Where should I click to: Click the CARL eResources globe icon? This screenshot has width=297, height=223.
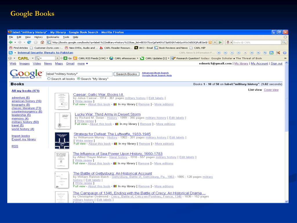click(111, 58)
